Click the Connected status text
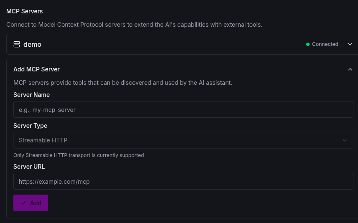The width and height of the screenshot is (358, 223). pos(325,44)
